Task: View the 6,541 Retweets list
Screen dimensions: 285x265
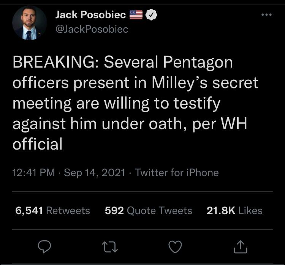Action: (x=52, y=210)
